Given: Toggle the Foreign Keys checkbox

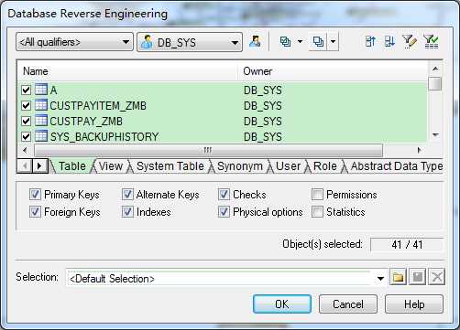Looking at the screenshot, I should coord(35,212).
